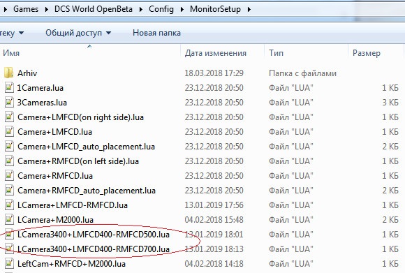Go to DCS World OpenBeta breadcrumb
This screenshot has width=405, height=273.
(x=94, y=9)
